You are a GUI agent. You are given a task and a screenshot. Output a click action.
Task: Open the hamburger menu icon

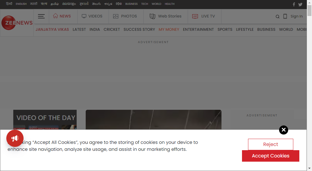41,16
